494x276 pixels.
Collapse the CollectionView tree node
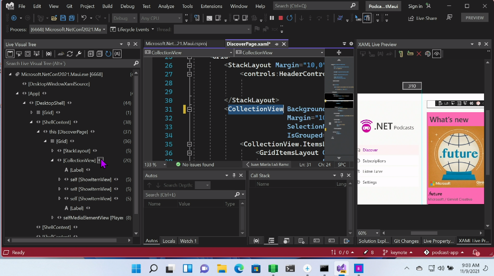[x=52, y=160]
